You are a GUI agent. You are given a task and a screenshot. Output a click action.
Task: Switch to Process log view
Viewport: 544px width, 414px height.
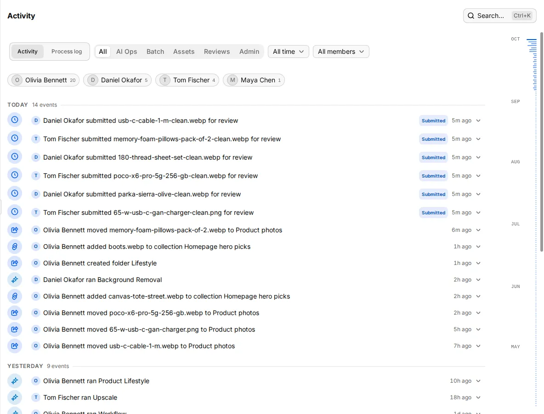coord(67,52)
